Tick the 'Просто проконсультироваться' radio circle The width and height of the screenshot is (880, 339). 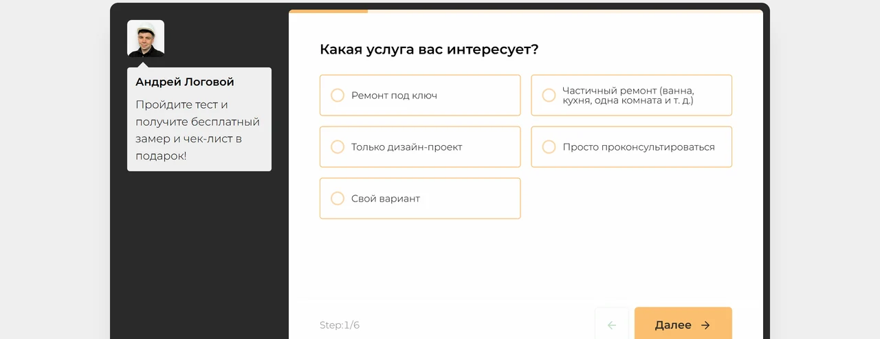pyautogui.click(x=549, y=146)
